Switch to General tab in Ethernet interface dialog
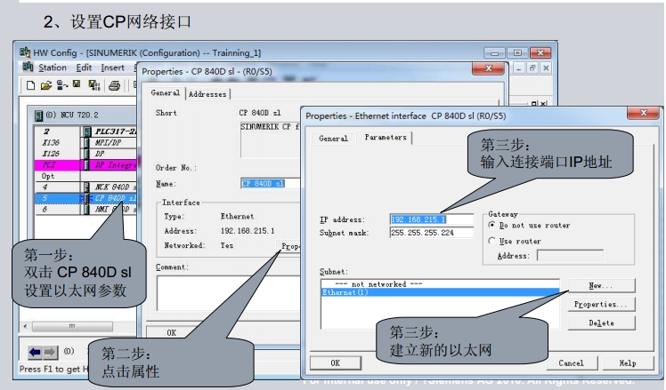The image size is (666, 390). 333,139
